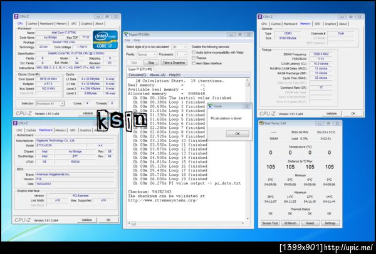Open the digits of pi 1M dropdown
The width and height of the screenshot is (376, 254).
179,47
